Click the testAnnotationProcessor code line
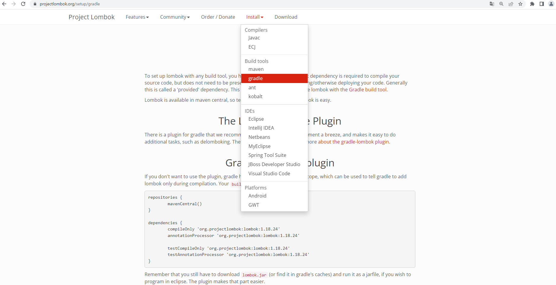This screenshot has width=556, height=285. (239, 254)
